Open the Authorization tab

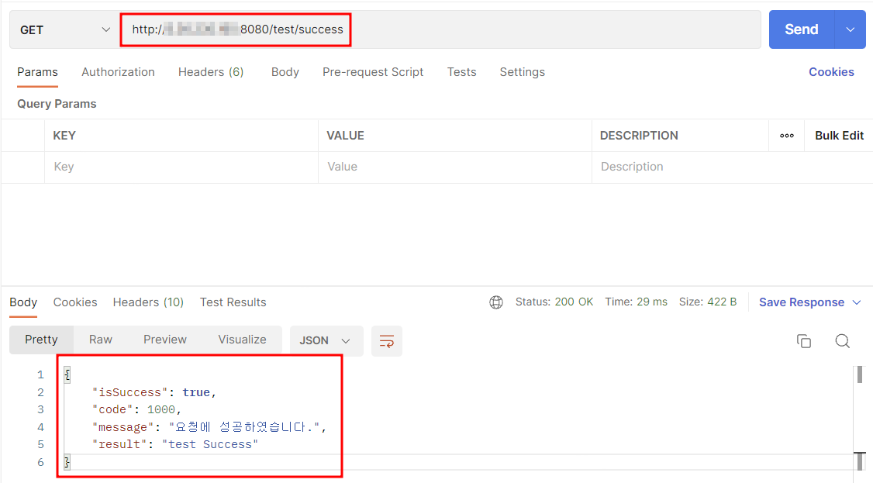click(x=118, y=72)
